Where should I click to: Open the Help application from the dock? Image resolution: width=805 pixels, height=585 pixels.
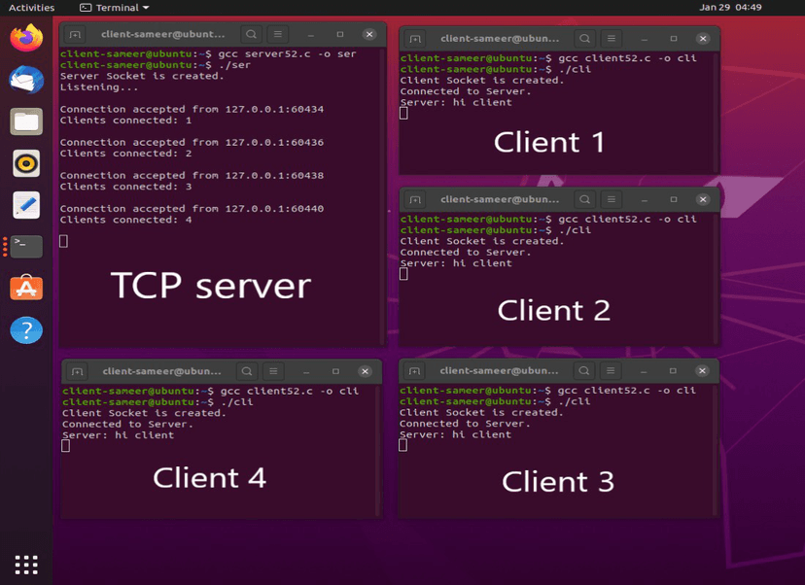pyautogui.click(x=24, y=330)
